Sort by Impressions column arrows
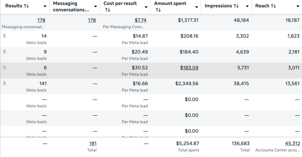The width and height of the screenshot is (302, 157). [x=236, y=6]
